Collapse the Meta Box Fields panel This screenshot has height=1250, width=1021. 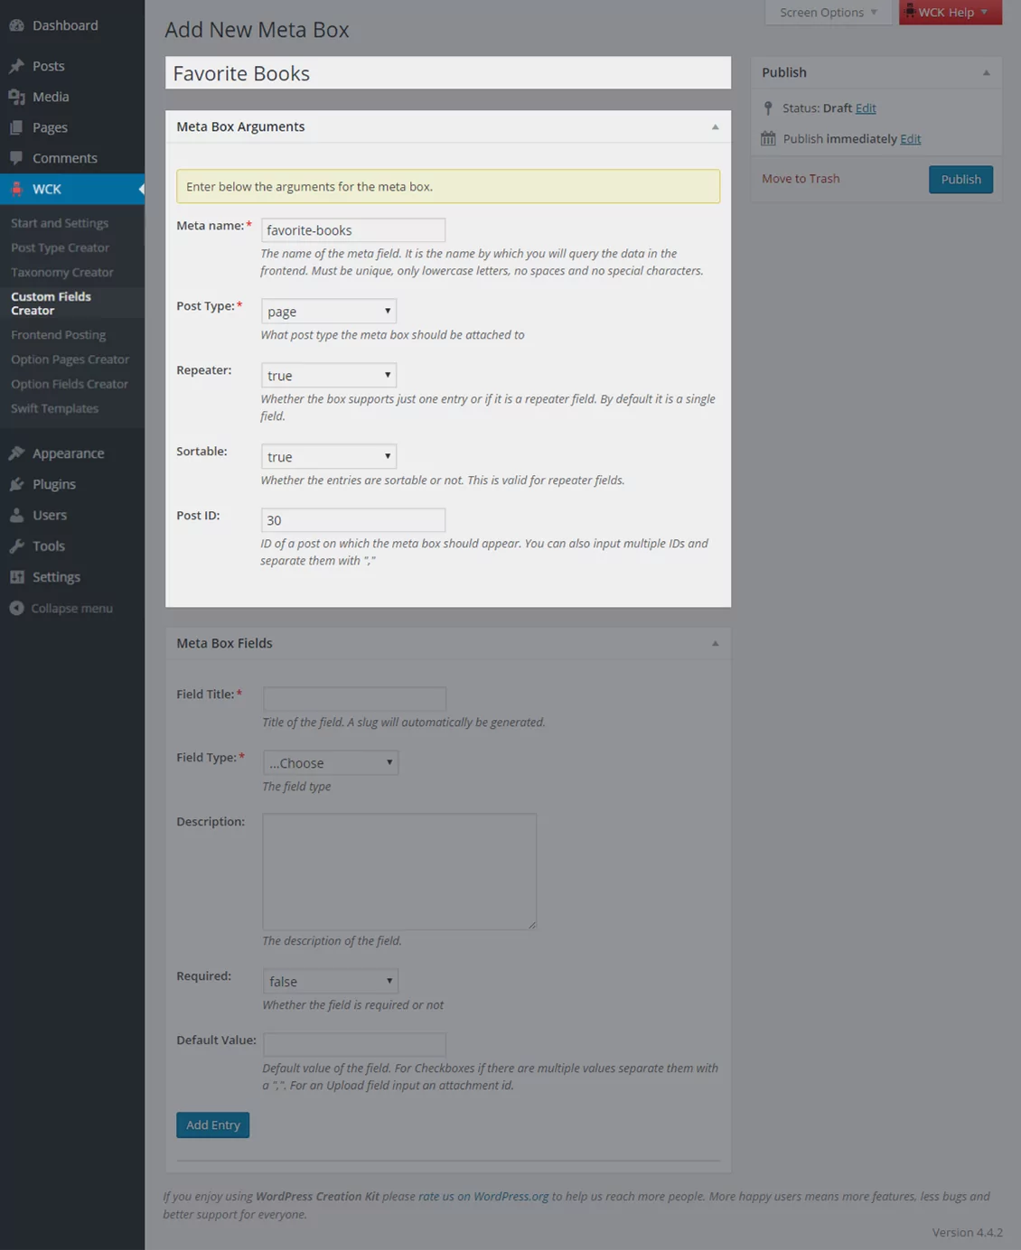point(715,643)
